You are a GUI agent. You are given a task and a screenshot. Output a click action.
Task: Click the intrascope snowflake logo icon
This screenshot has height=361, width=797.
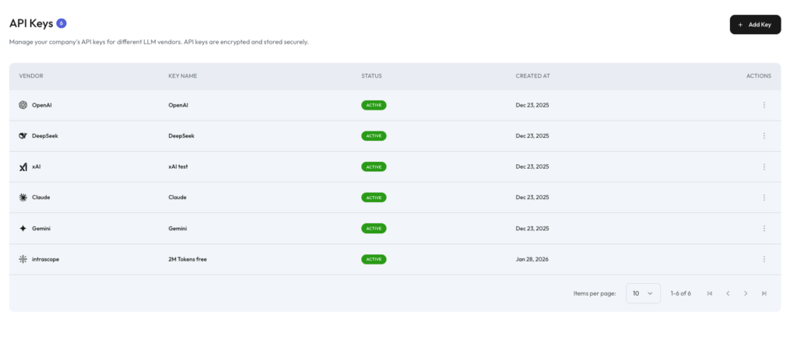tap(23, 259)
